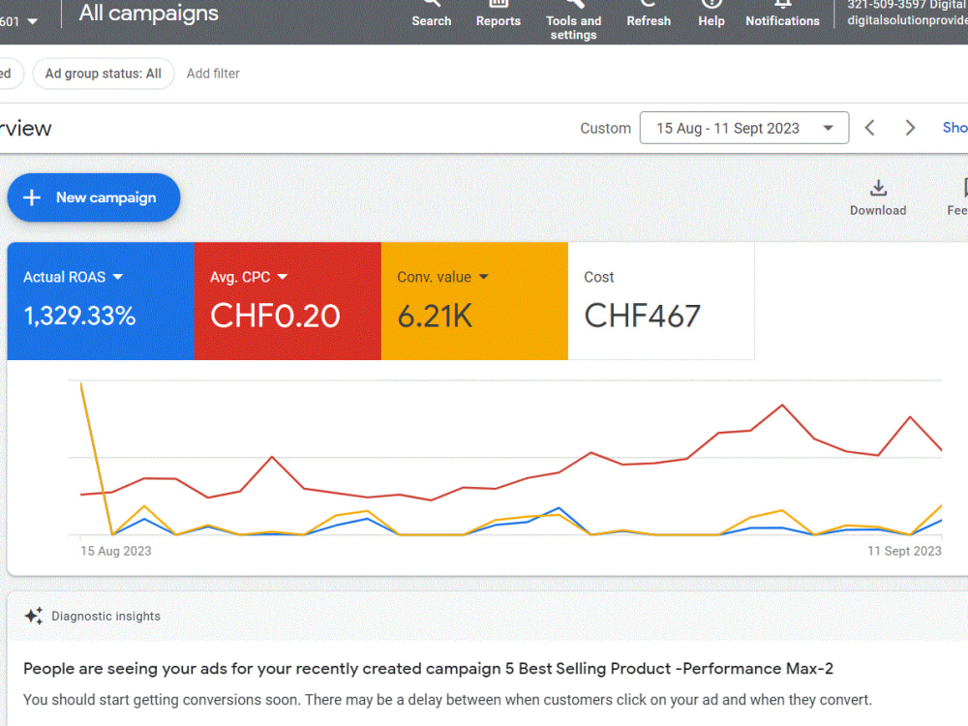Click the Diagnostic insights sparkle icon

(x=33, y=616)
